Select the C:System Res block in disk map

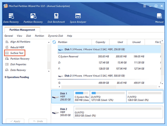(x=82, y=97)
